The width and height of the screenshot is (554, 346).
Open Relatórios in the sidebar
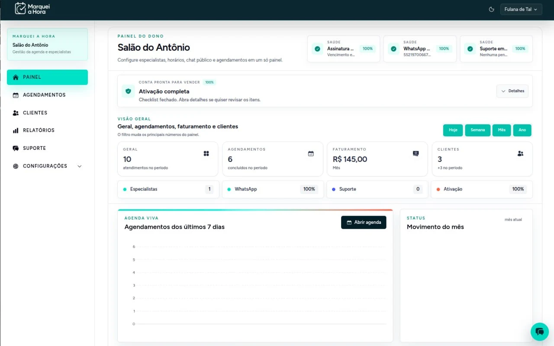pyautogui.click(x=47, y=130)
